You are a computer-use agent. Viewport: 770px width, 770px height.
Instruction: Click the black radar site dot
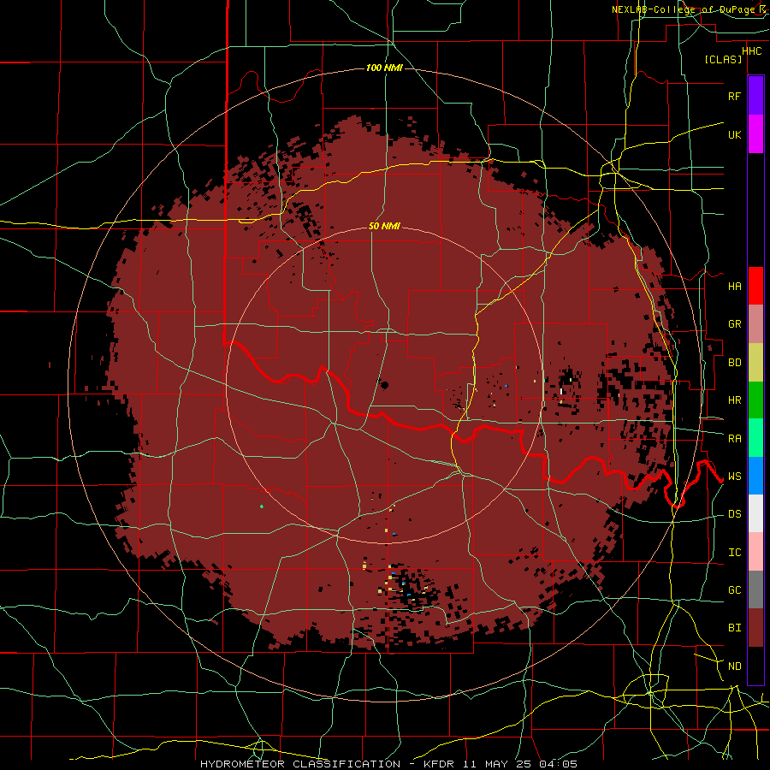(384, 385)
